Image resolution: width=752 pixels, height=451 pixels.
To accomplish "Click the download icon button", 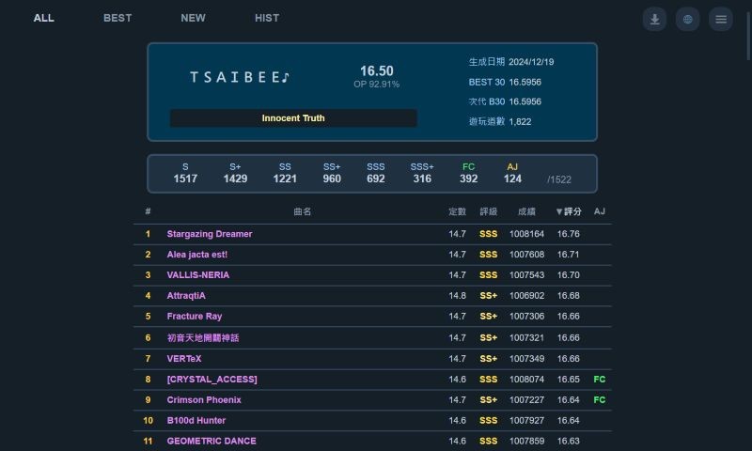I will (x=655, y=19).
